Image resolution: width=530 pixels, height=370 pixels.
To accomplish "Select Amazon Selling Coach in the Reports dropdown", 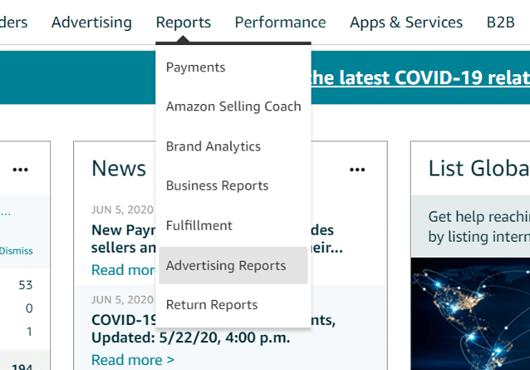I will (x=233, y=106).
